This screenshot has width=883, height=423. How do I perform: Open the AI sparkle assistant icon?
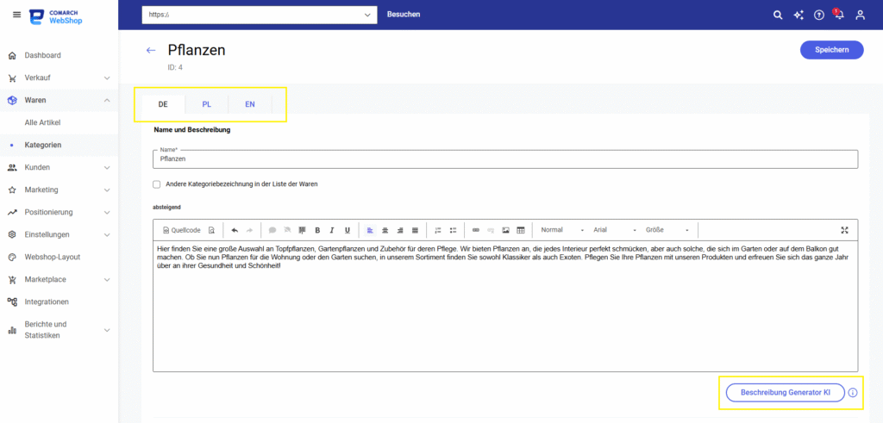coord(798,16)
